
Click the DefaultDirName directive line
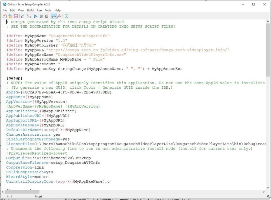click(48, 130)
